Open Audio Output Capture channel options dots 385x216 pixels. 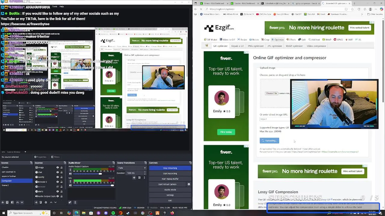pos(70,170)
